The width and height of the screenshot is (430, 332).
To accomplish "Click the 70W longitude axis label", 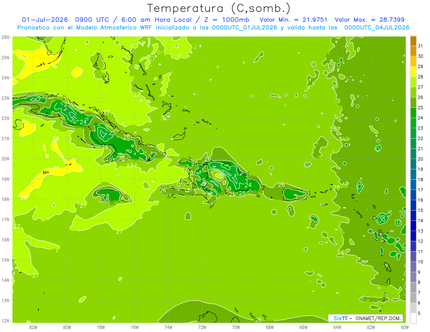I will [x=236, y=327].
